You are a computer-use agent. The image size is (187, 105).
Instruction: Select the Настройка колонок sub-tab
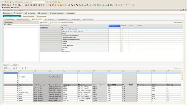(23, 20)
